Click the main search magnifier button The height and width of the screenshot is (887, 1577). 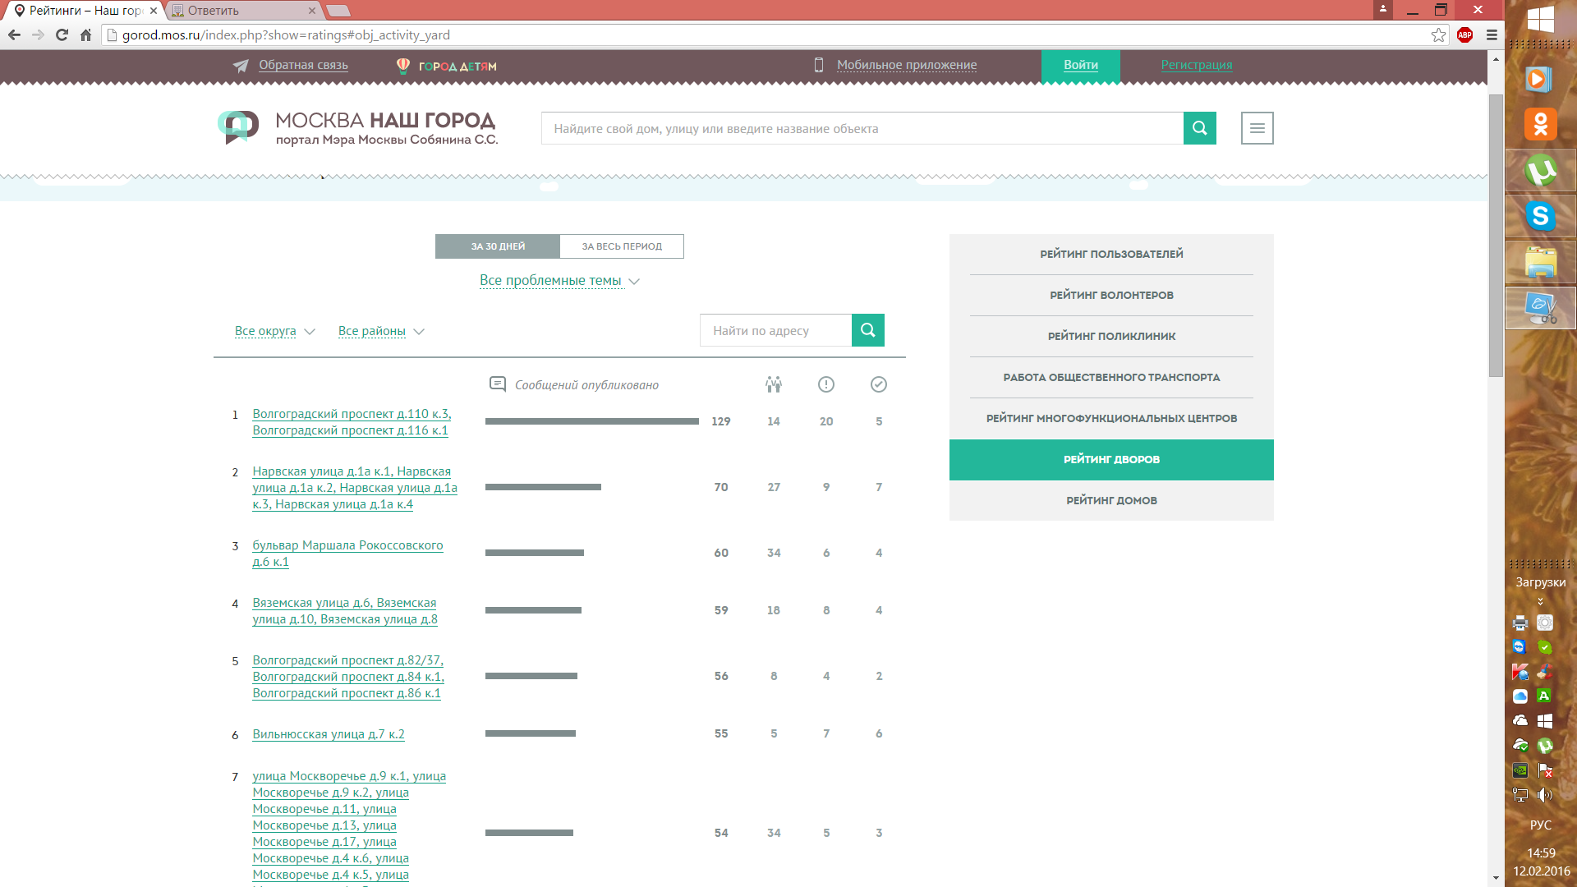pos(1199,128)
